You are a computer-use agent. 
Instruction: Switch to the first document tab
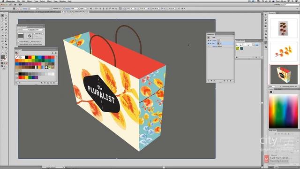(22, 12)
